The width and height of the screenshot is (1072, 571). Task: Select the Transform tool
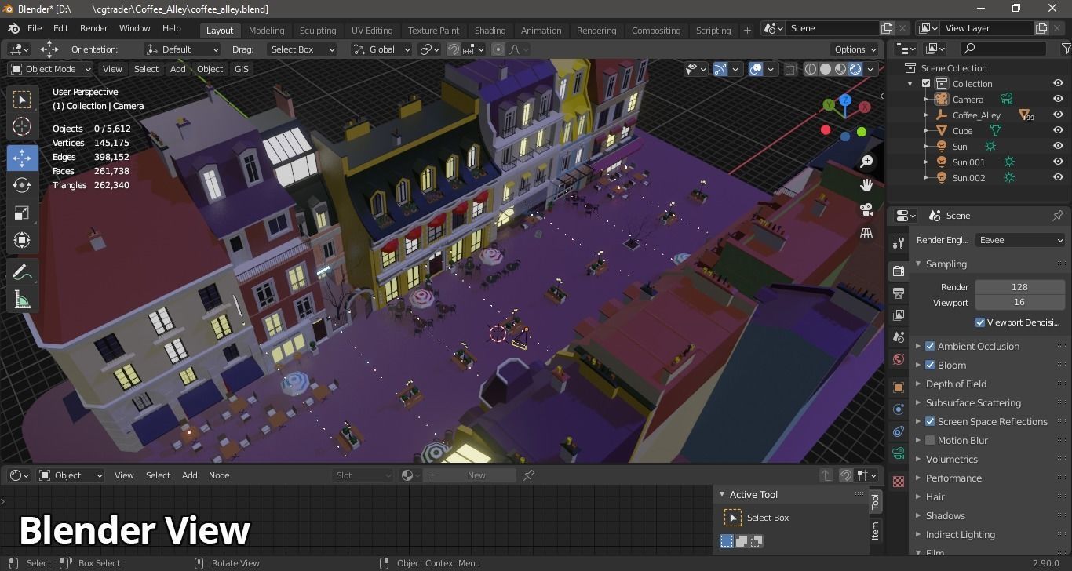tap(22, 240)
